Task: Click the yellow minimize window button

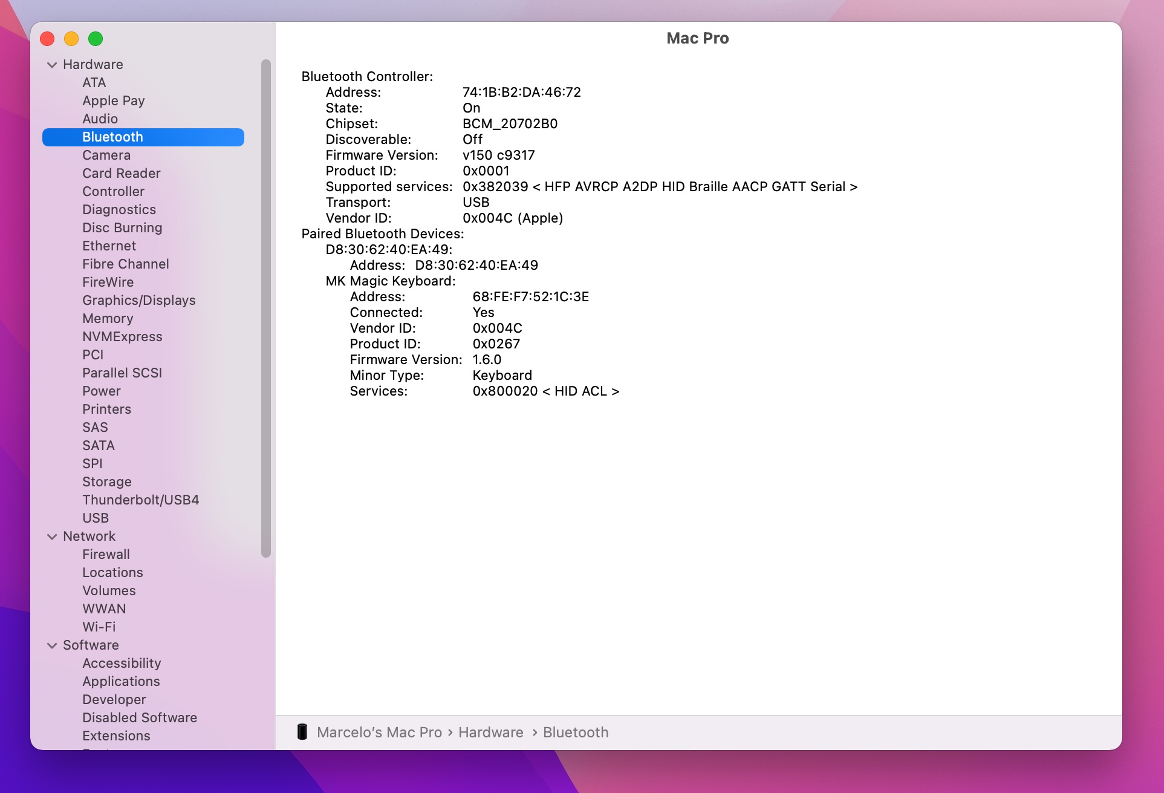Action: pyautogui.click(x=71, y=39)
